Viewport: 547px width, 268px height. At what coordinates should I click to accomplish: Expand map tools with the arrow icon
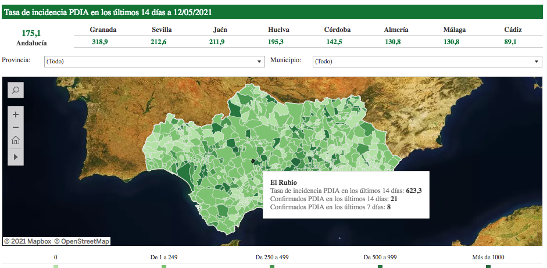[16, 156]
